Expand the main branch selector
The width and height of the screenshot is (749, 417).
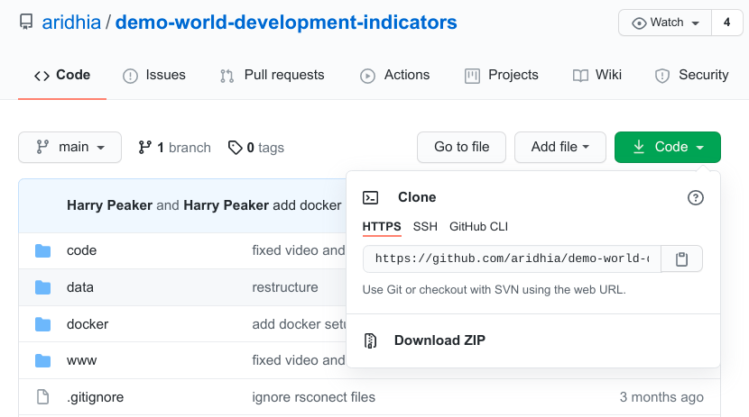[69, 148]
